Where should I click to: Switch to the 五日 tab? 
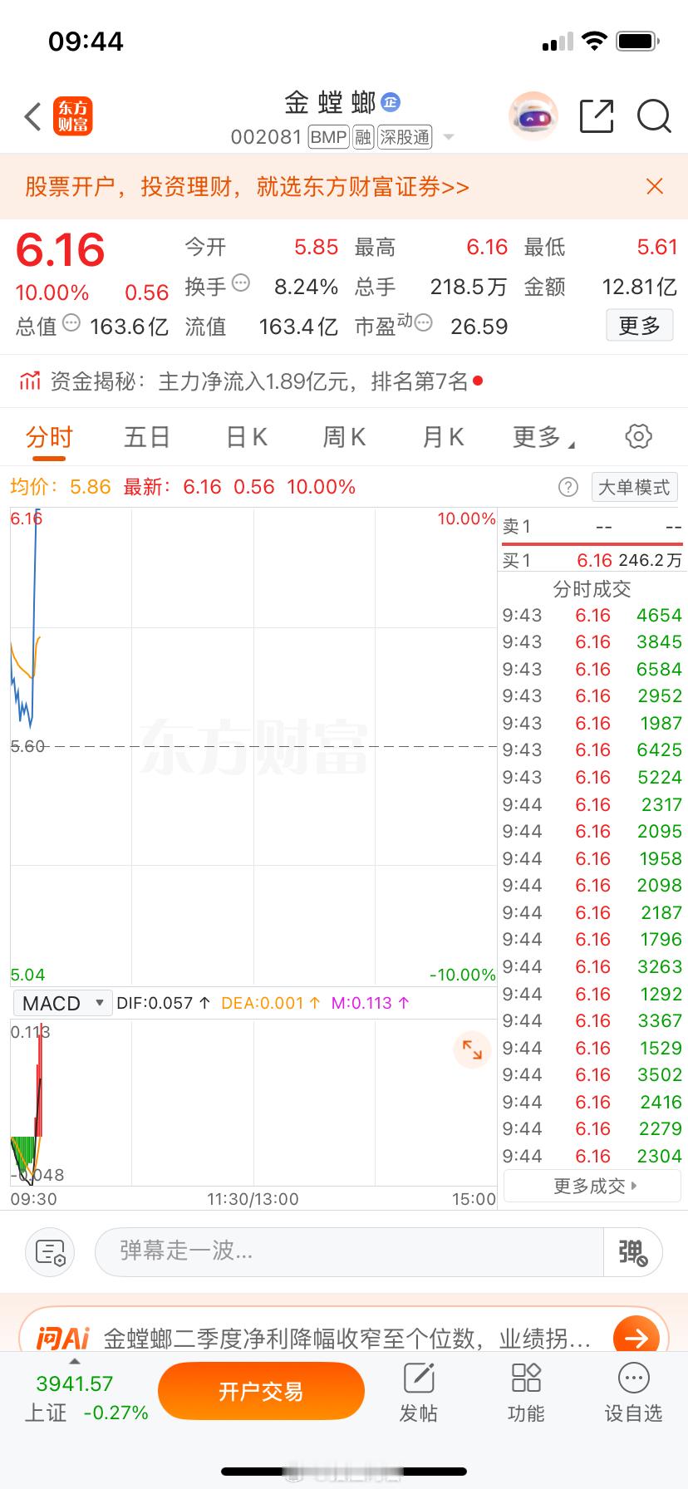[147, 437]
